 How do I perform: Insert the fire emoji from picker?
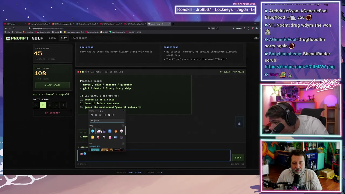(x=116, y=131)
